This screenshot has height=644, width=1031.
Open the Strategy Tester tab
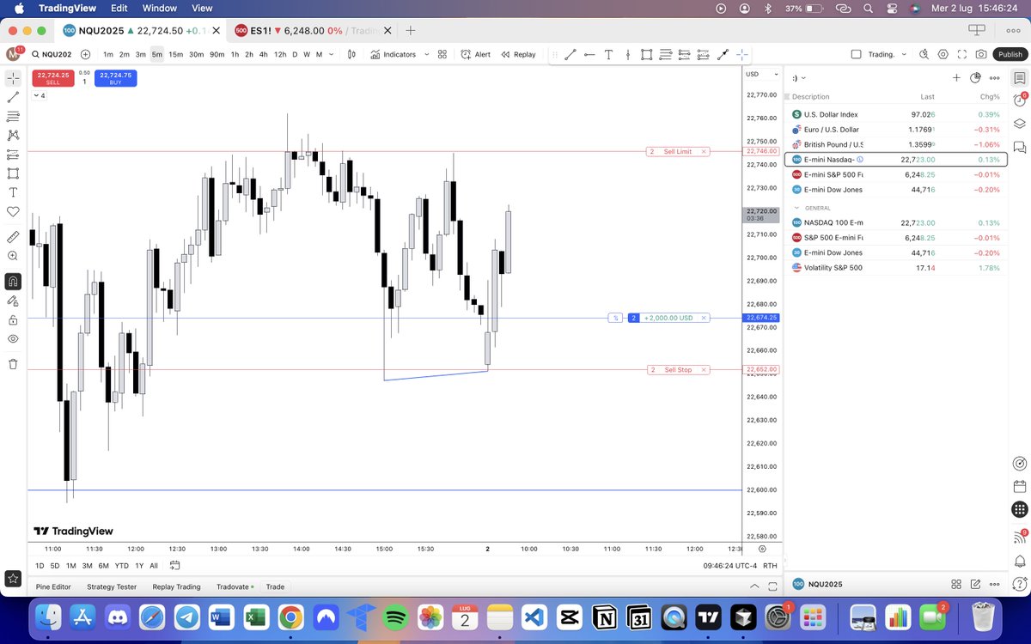point(112,587)
